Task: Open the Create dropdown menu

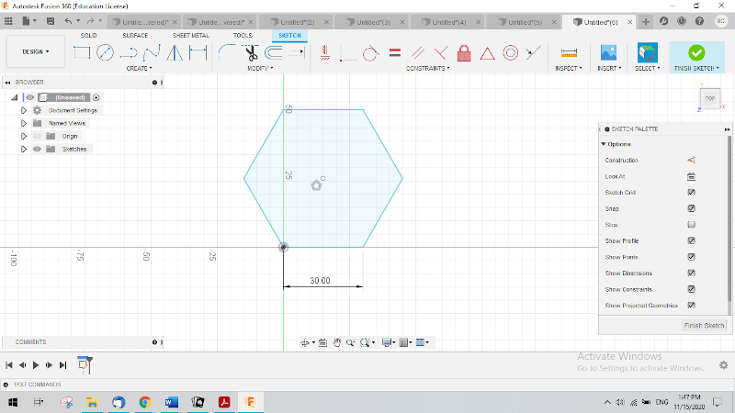Action: click(139, 68)
